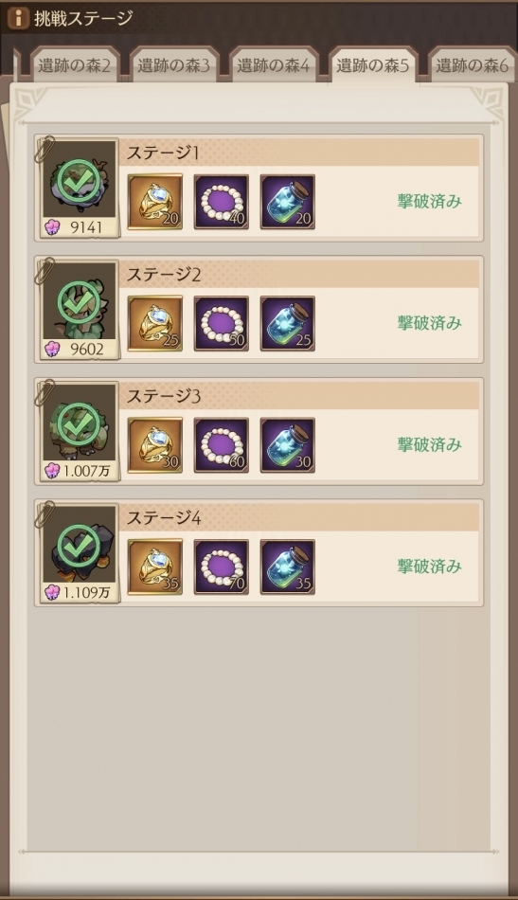Screen dimensions: 518x900
Task: Switch to the 遺跡の森3 tab
Action: [x=174, y=65]
